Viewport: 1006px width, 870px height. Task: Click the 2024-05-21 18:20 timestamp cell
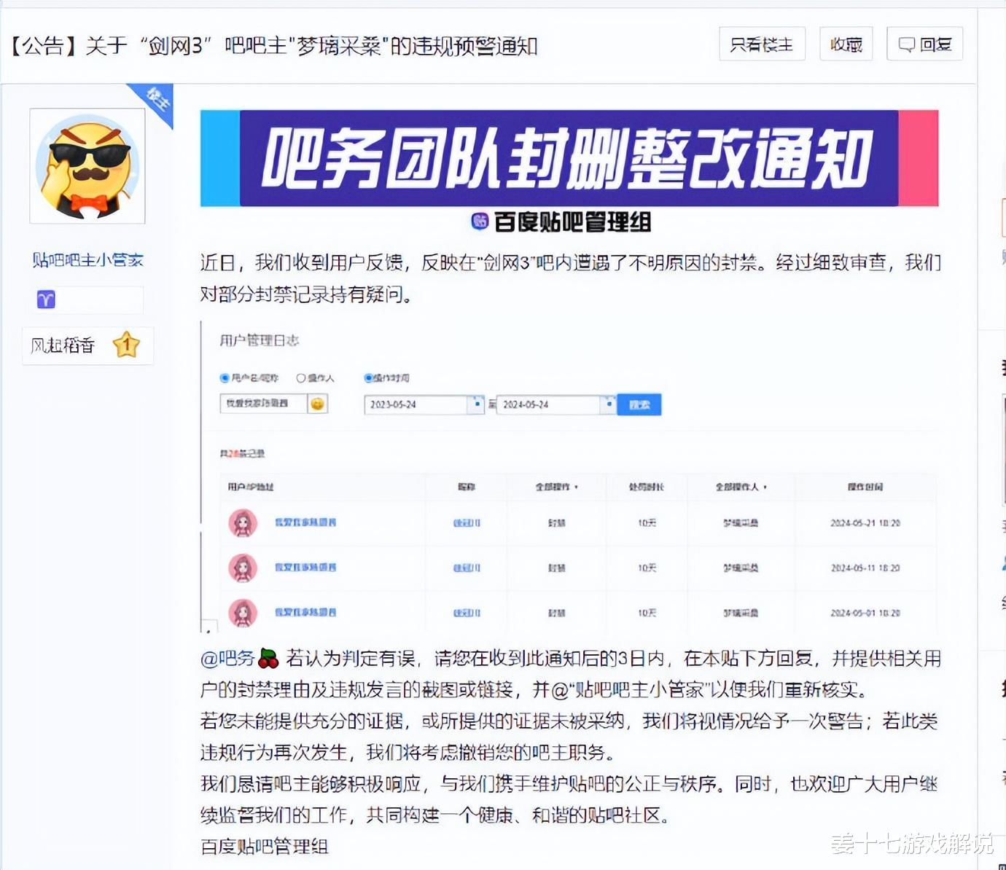[x=865, y=523]
